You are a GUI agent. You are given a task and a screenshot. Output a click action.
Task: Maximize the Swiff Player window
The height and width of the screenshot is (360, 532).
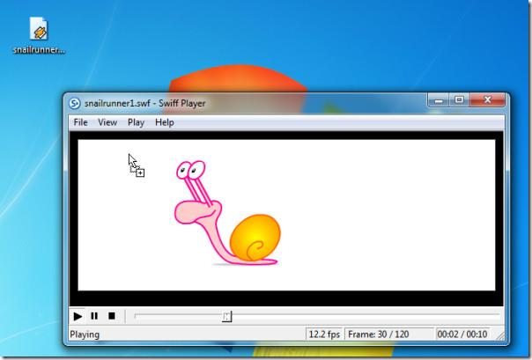coord(459,100)
